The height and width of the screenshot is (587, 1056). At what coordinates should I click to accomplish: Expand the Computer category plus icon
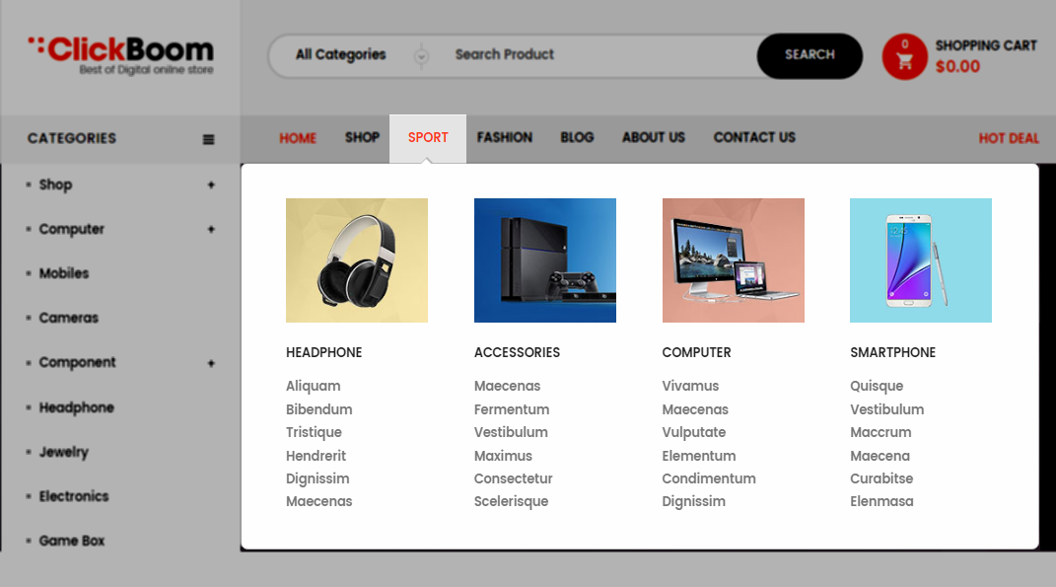click(211, 229)
